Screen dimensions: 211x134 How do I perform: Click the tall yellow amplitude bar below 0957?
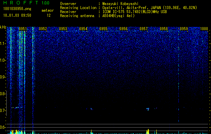tap(148, 131)
